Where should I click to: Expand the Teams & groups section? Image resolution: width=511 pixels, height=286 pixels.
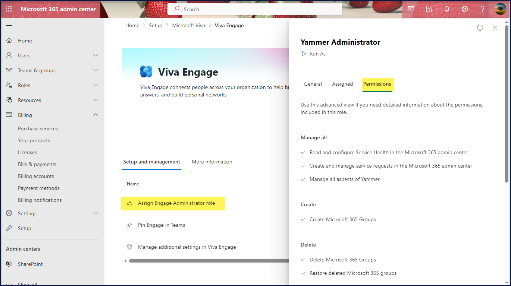tap(95, 70)
